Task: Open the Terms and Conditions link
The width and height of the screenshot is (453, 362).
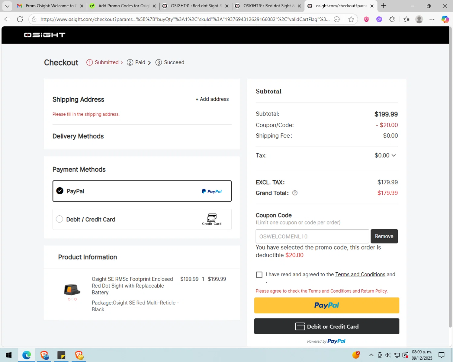Action: (360, 275)
